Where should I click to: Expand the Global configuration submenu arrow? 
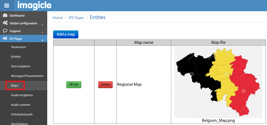[42, 25]
